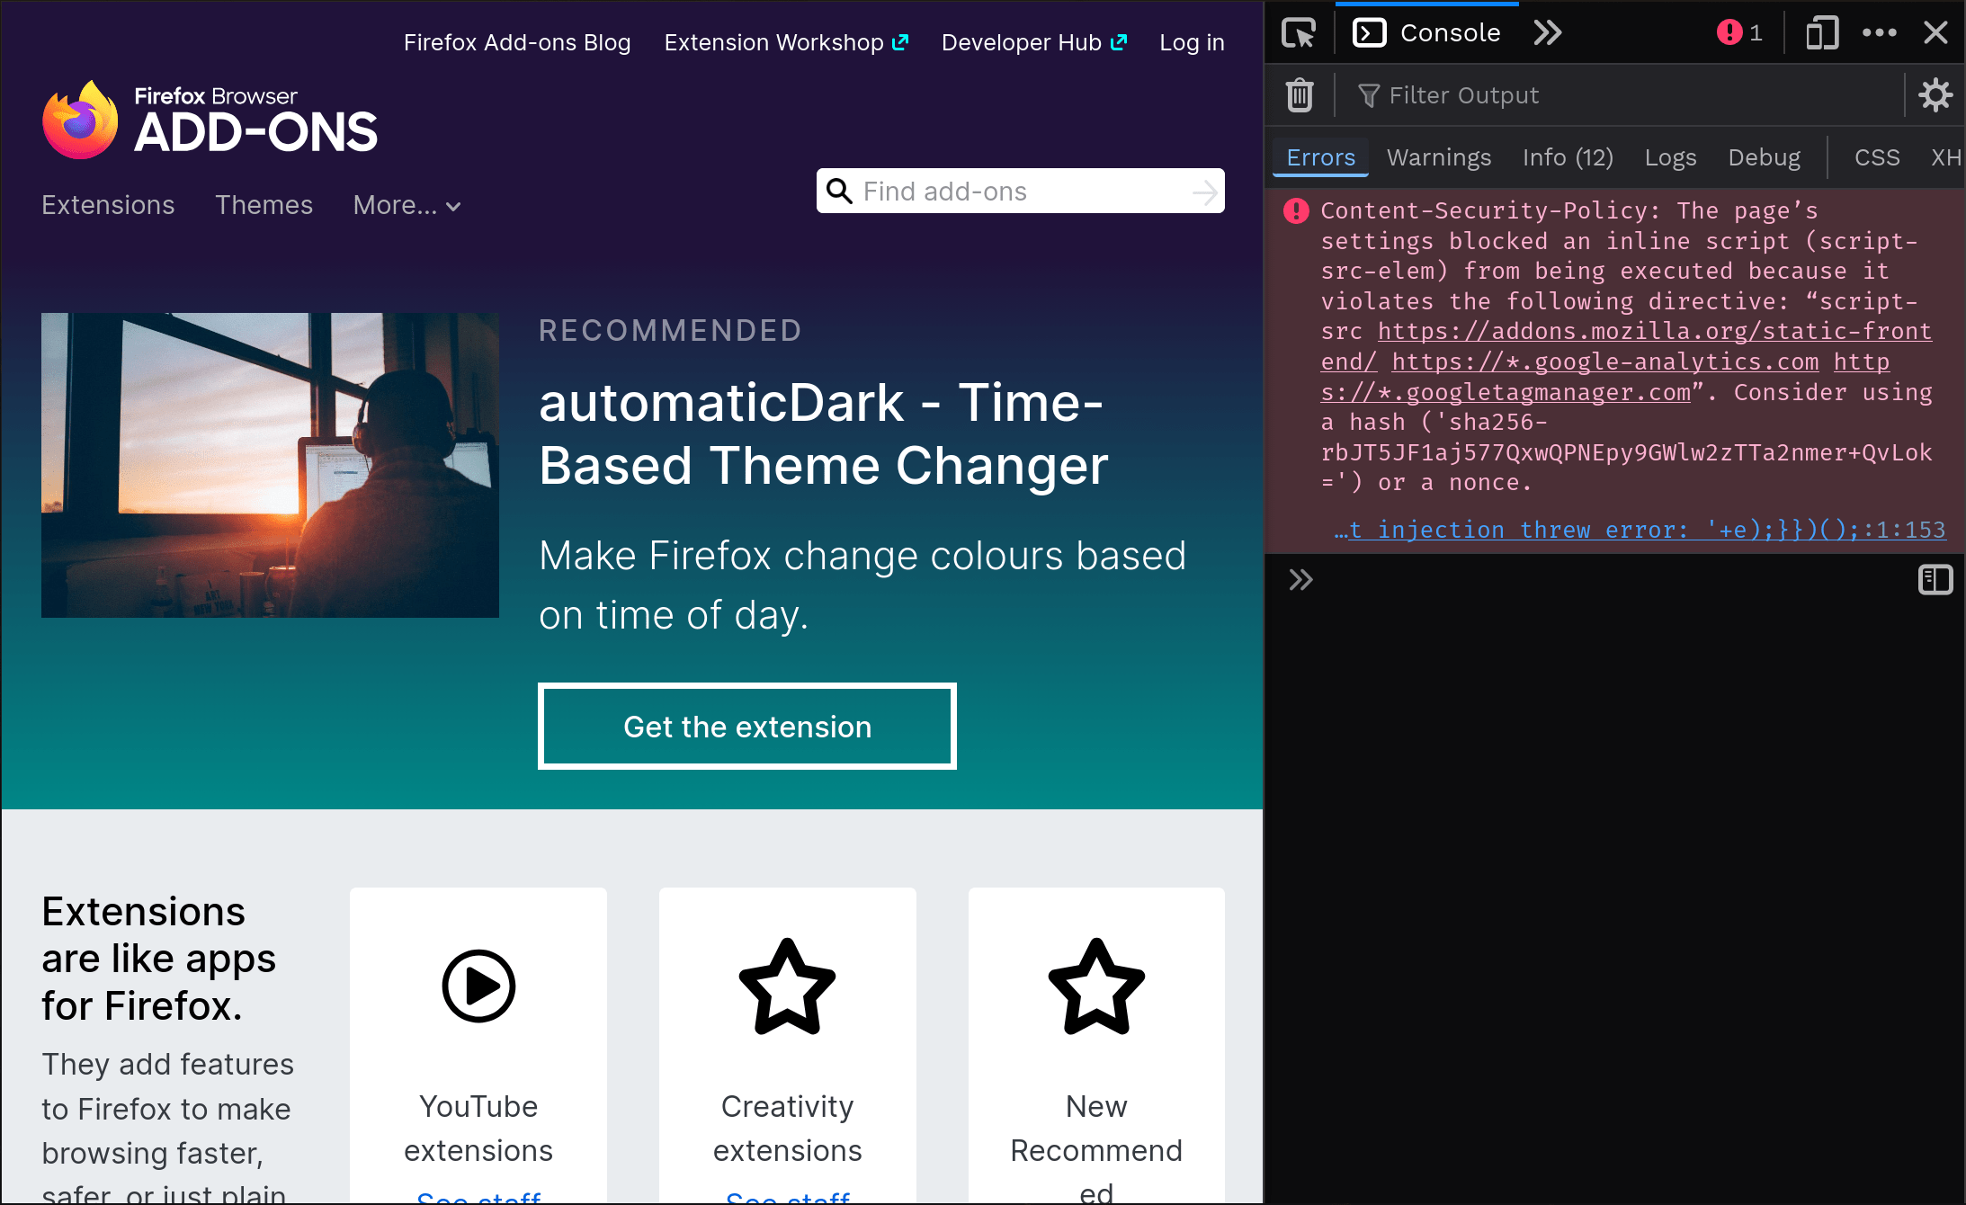Click the Get the extension button
Image resolution: width=1966 pixels, height=1205 pixels.
pos(746,726)
